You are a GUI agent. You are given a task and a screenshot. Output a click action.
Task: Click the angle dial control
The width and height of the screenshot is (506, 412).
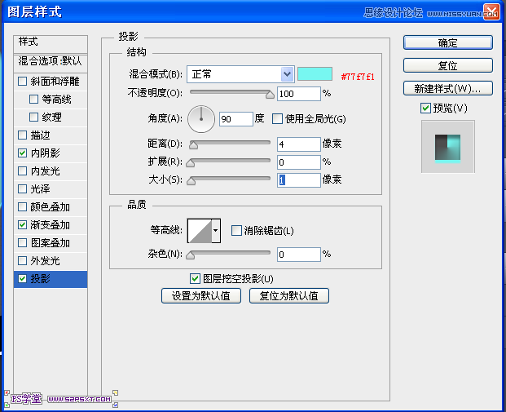pyautogui.click(x=201, y=119)
